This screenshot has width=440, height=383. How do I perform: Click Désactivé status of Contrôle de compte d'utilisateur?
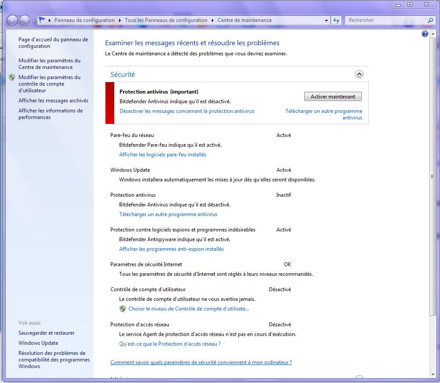[x=280, y=289]
